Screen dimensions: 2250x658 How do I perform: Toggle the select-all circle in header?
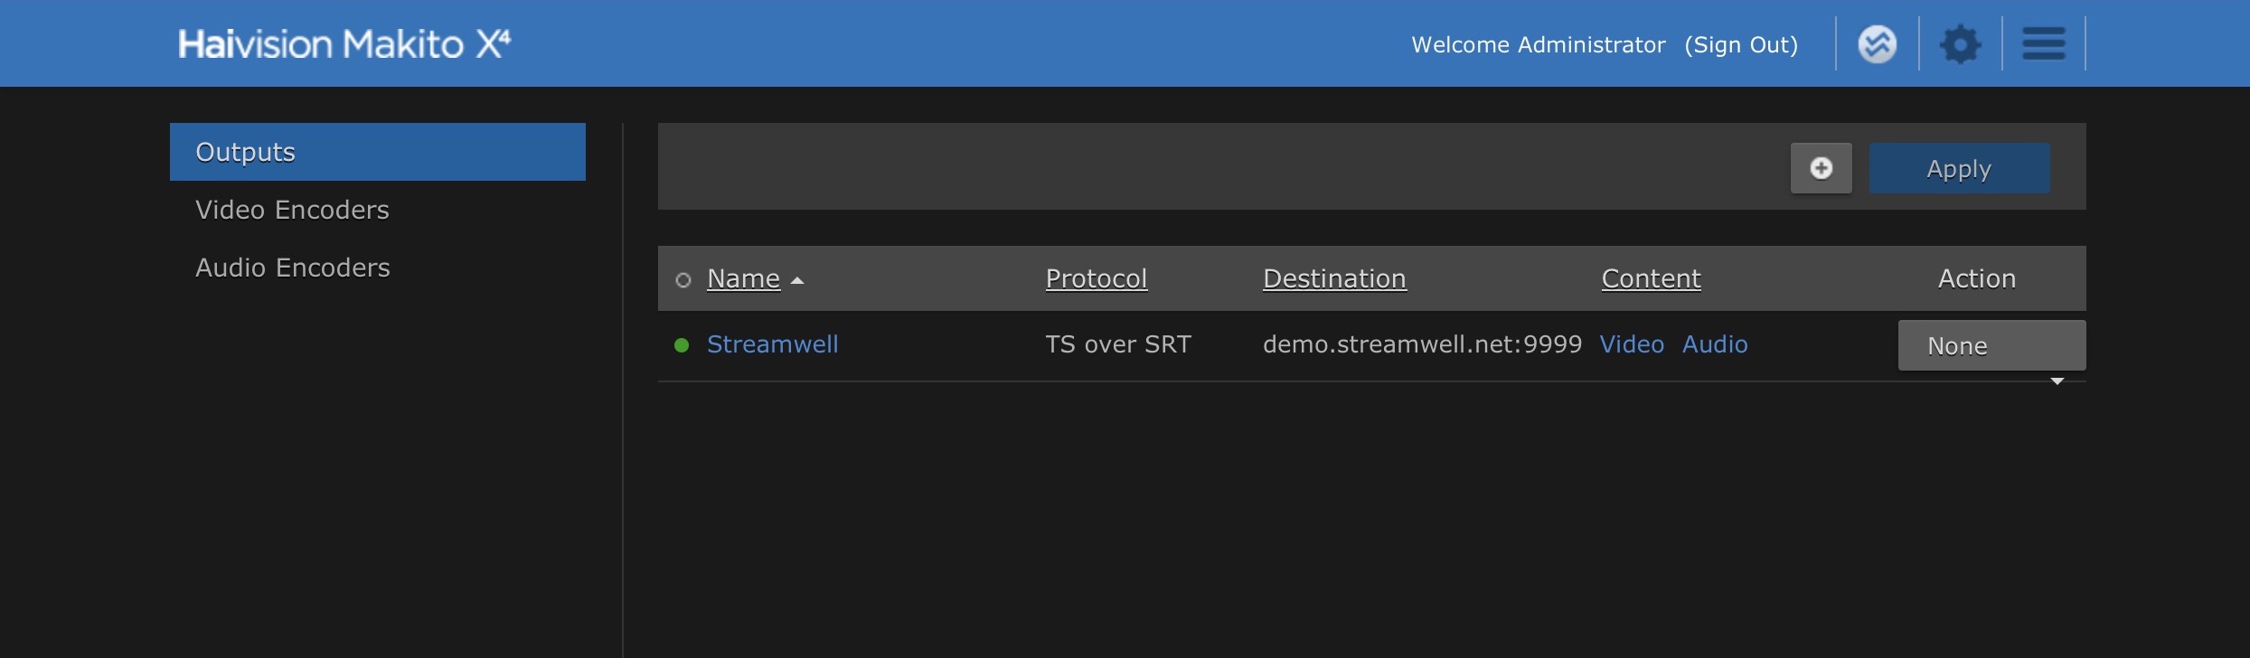[x=683, y=280]
